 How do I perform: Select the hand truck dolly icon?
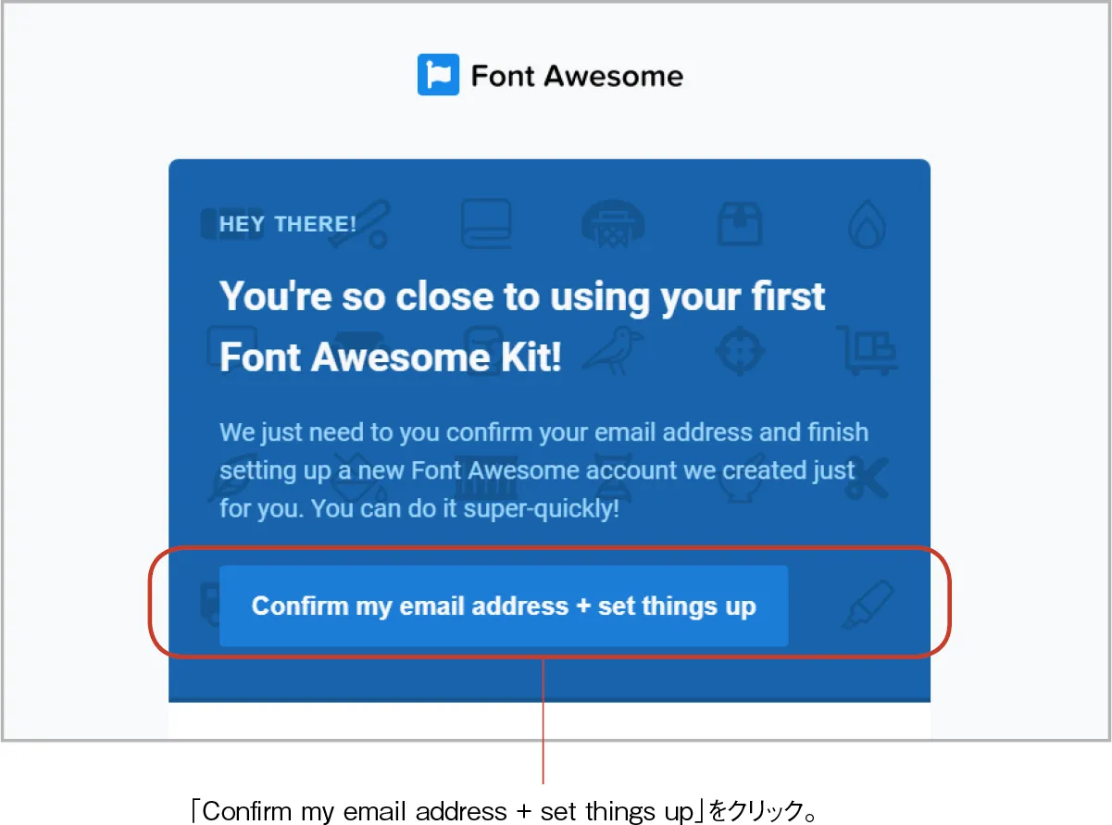point(868,349)
